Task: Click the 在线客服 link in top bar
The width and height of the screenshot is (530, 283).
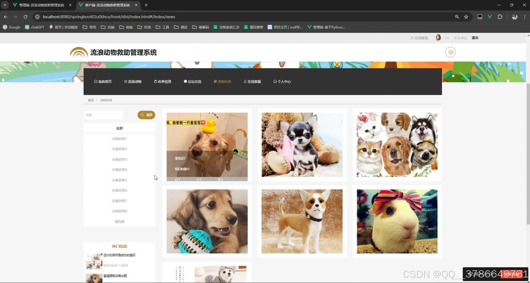Action: pos(419,38)
